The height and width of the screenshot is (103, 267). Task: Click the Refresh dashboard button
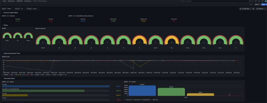tap(260, 9)
